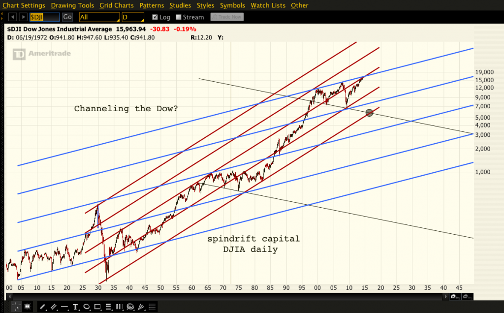This screenshot has width=504, height=313.
Task: Click the Go button
Action: (x=67, y=17)
